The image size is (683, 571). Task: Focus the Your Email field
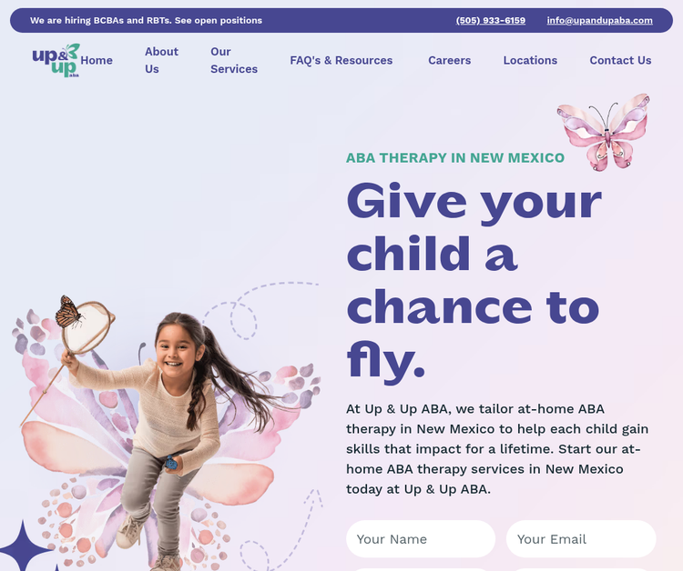pos(581,539)
